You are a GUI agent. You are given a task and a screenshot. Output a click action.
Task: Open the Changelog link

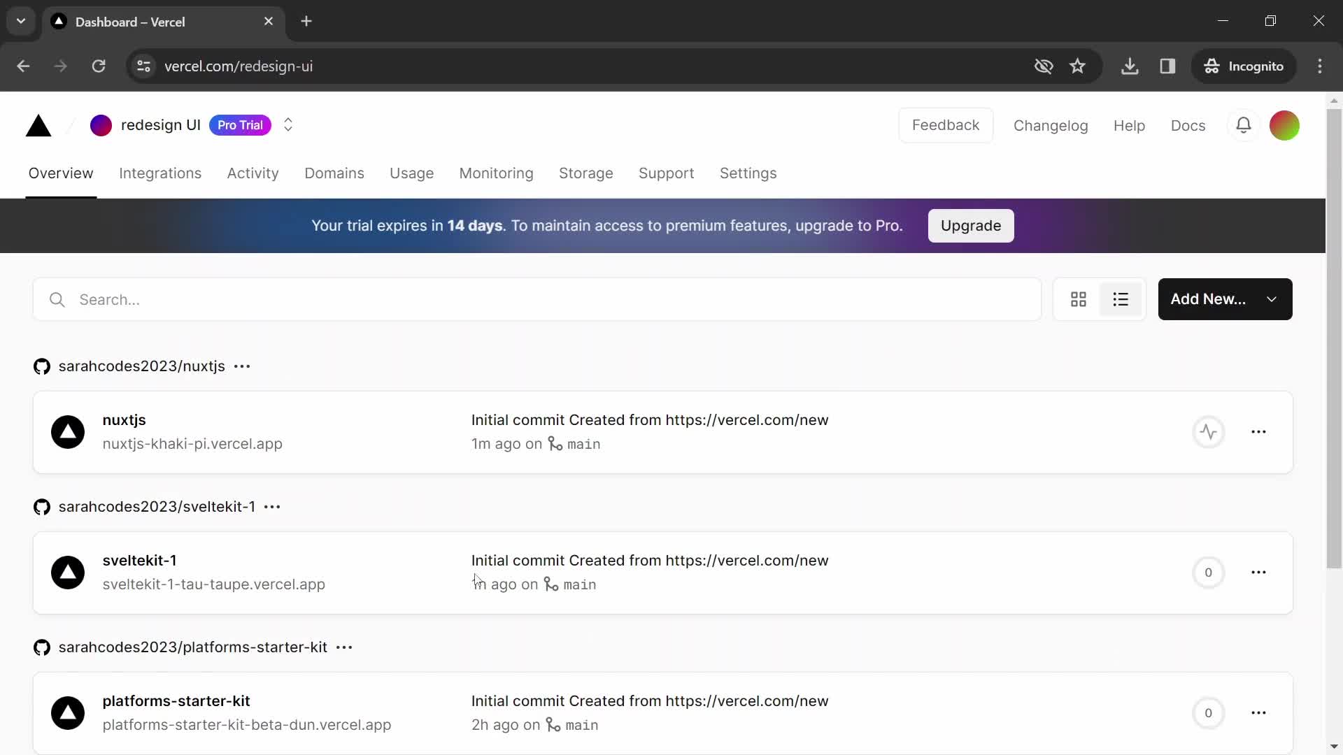pos(1051,126)
